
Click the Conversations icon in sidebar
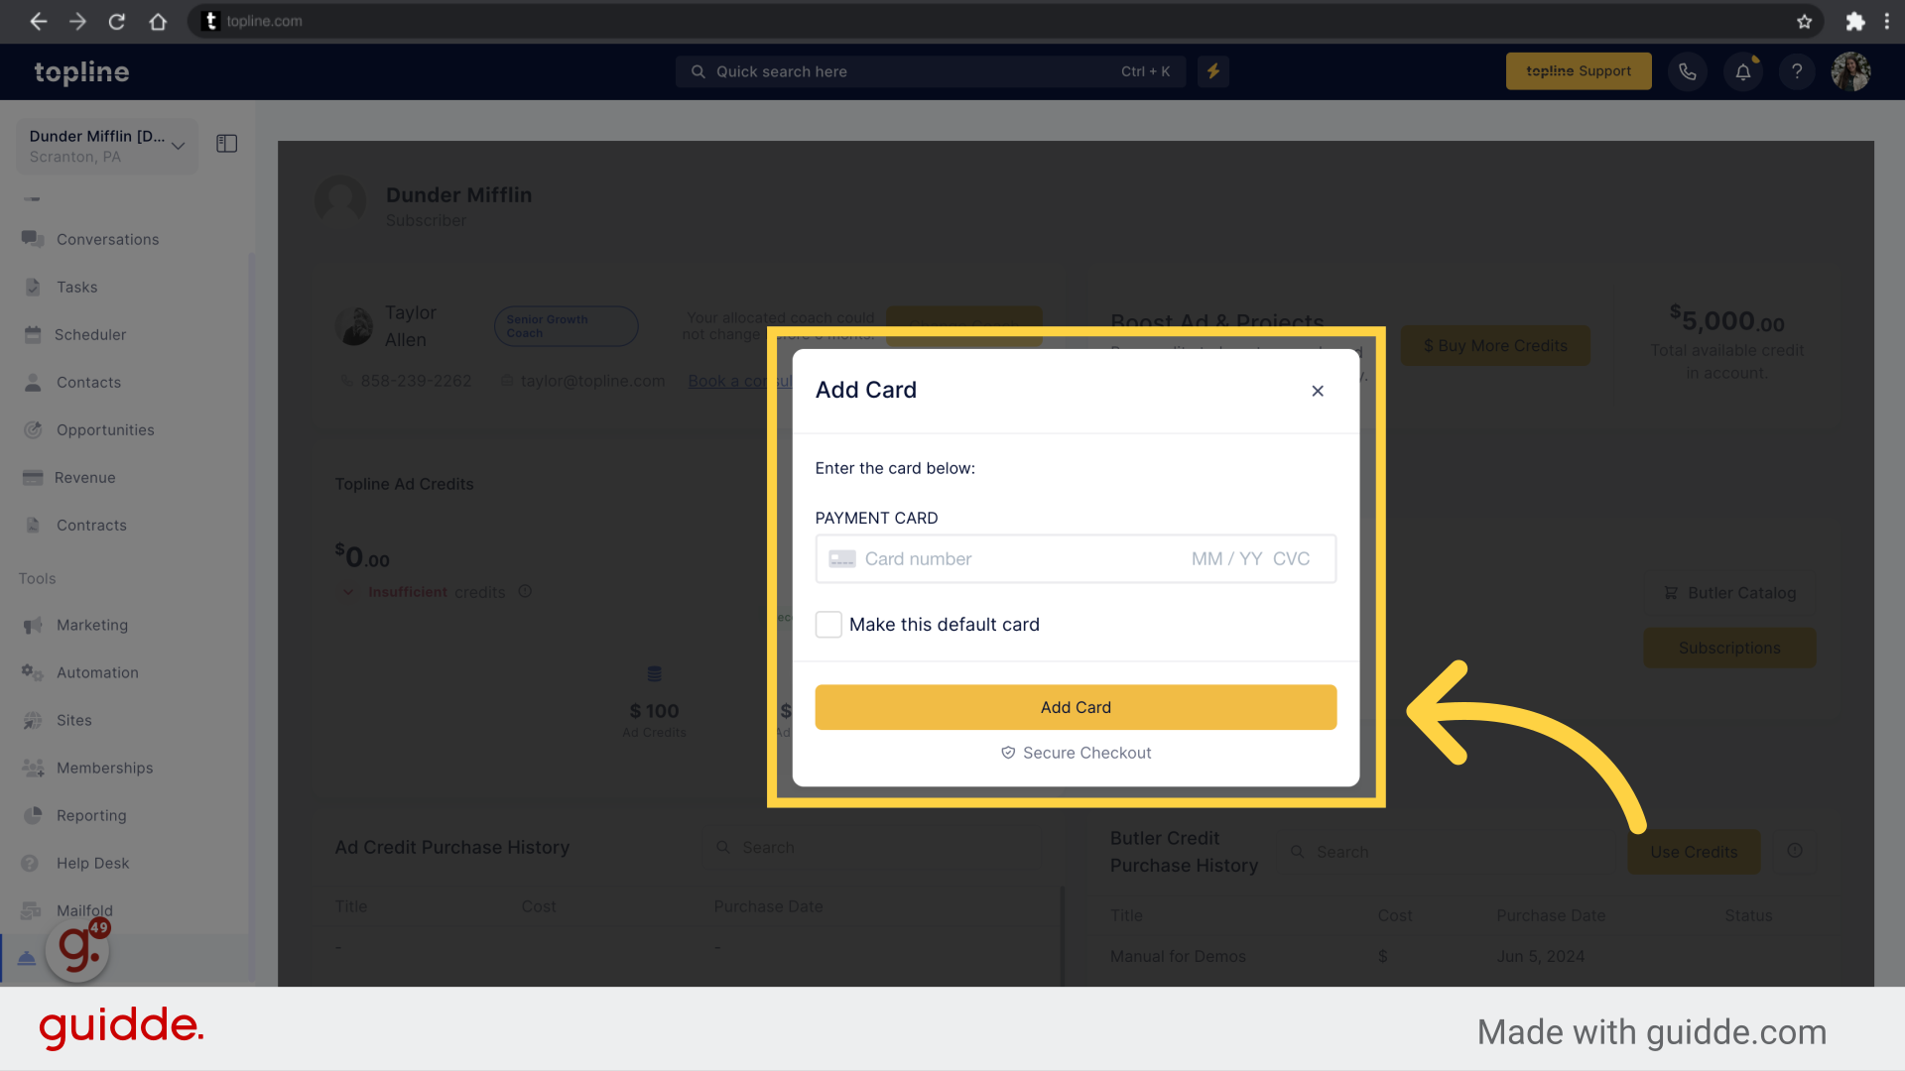tap(33, 239)
